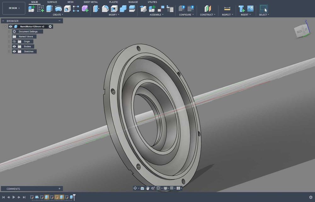
Task: Play the timeline history
Action: pyautogui.click(x=14, y=197)
